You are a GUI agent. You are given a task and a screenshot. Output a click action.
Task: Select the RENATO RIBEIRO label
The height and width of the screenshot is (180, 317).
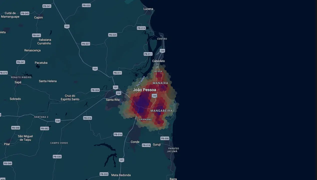(21, 77)
